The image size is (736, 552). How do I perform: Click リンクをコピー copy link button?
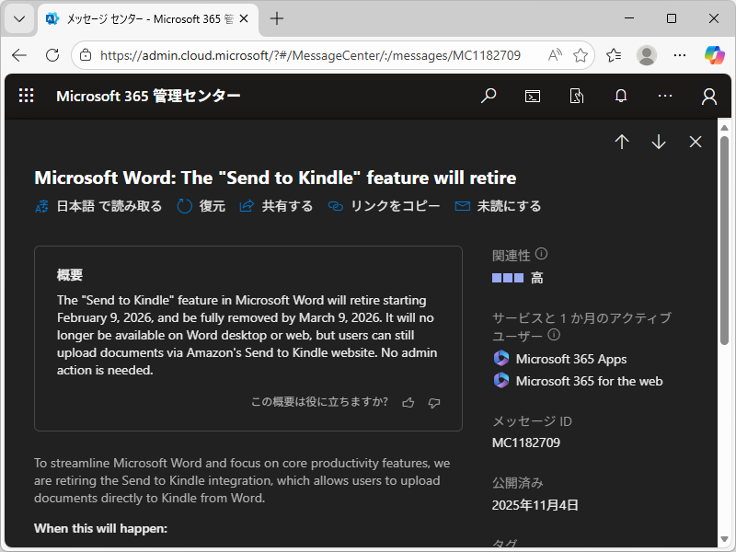click(384, 206)
